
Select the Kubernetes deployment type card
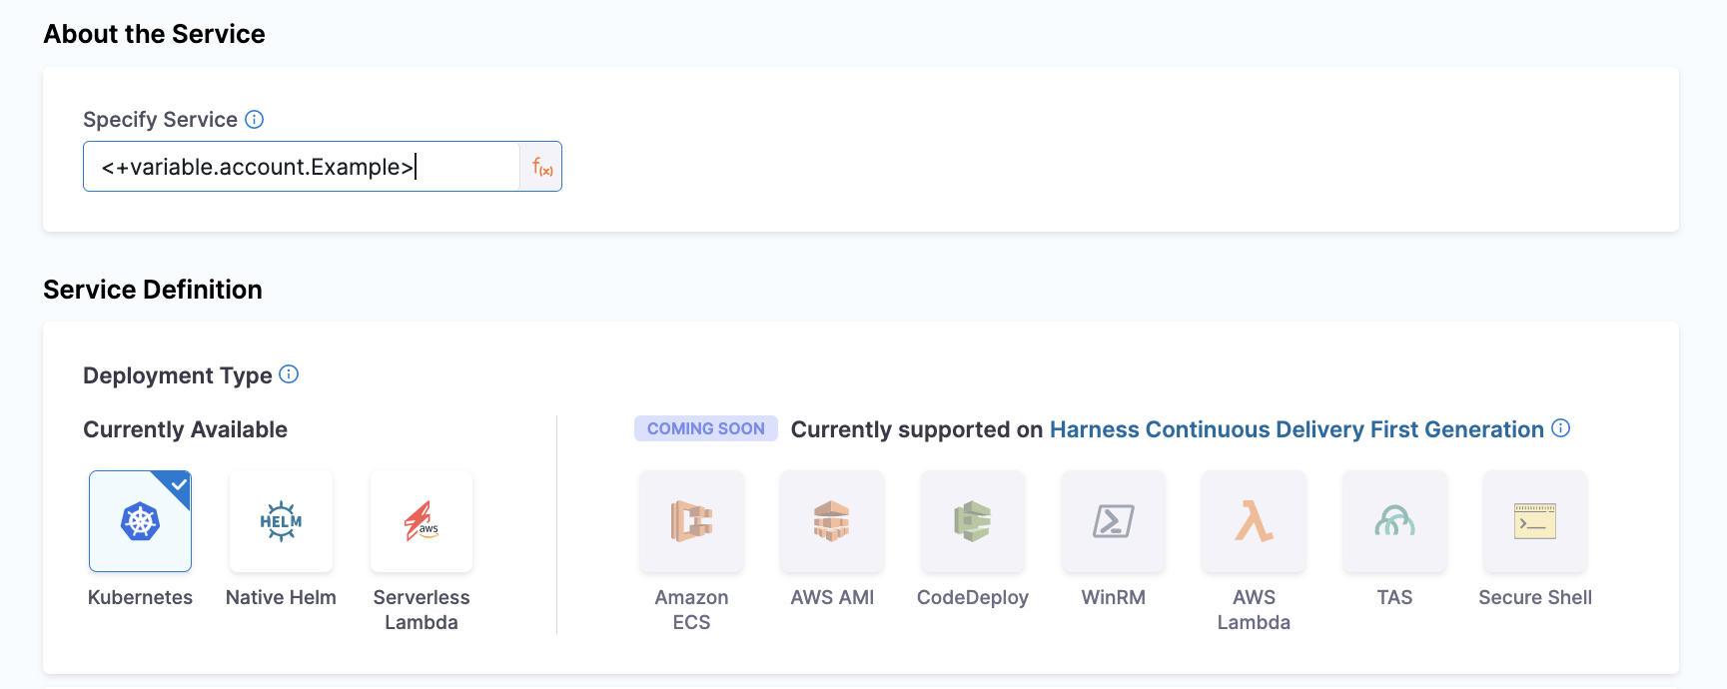click(x=140, y=521)
